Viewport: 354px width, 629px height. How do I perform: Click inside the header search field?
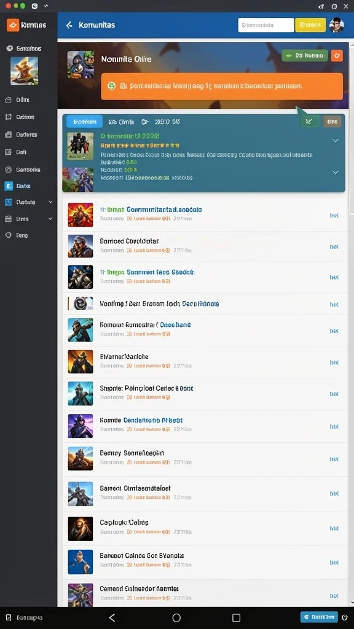[265, 25]
